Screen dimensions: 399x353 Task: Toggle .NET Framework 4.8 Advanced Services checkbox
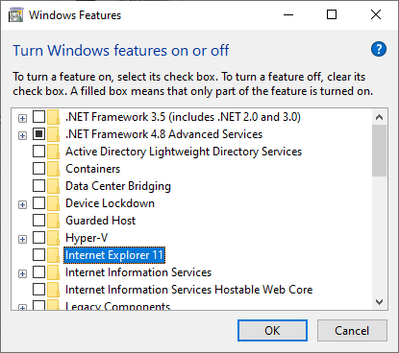pos(38,134)
